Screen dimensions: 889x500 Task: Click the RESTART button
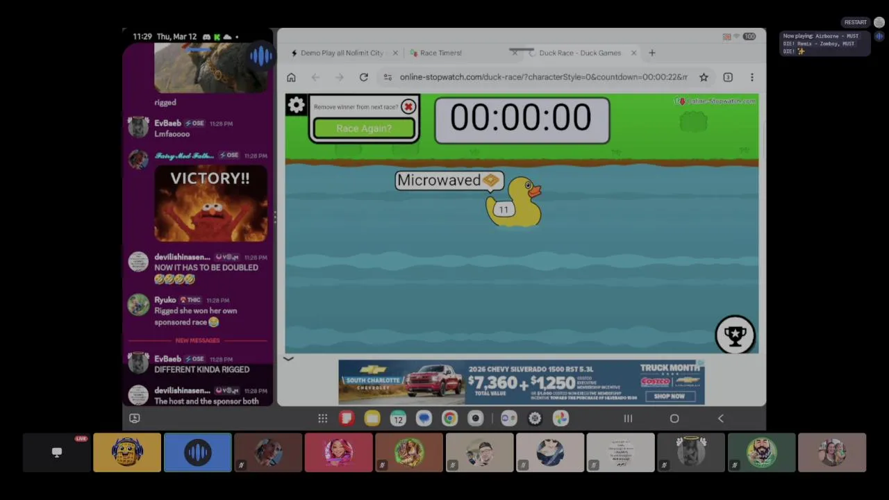click(856, 22)
